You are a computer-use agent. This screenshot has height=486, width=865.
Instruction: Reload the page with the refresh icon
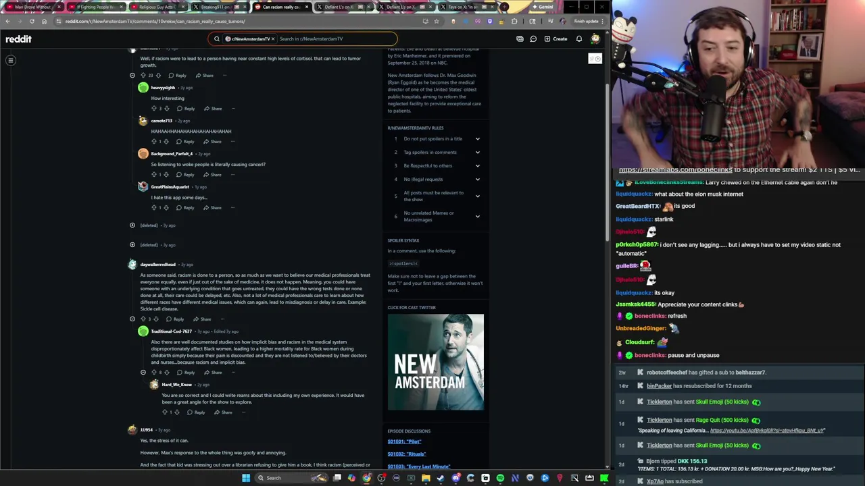32,22
